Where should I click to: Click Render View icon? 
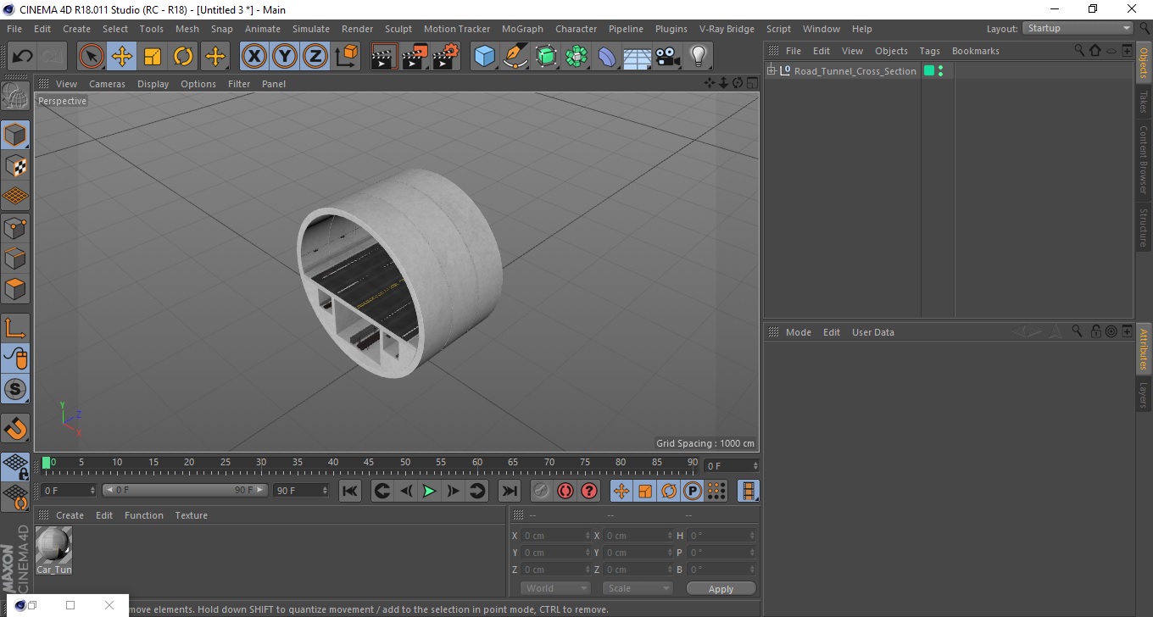click(384, 57)
